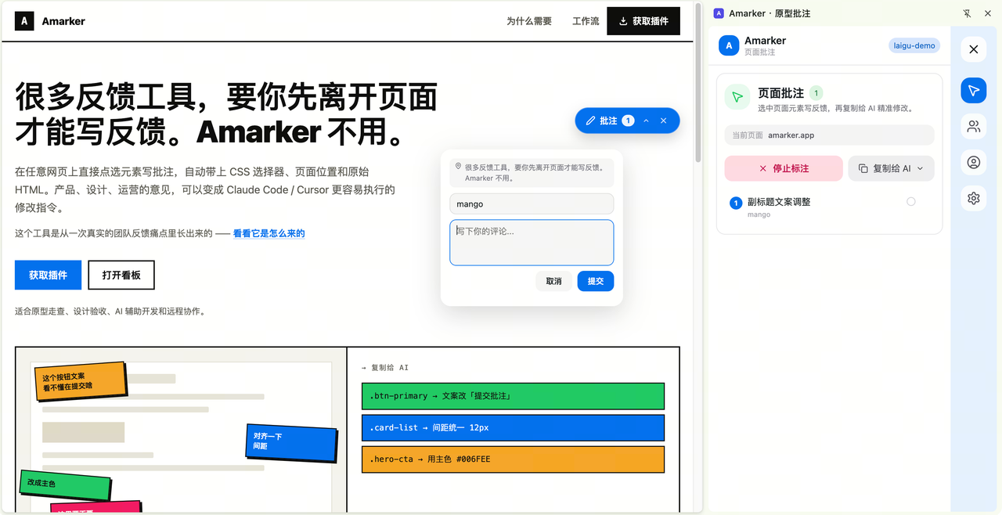Click the X icon in 停止标注
Viewport: 1002px width, 515px height.
click(x=763, y=168)
